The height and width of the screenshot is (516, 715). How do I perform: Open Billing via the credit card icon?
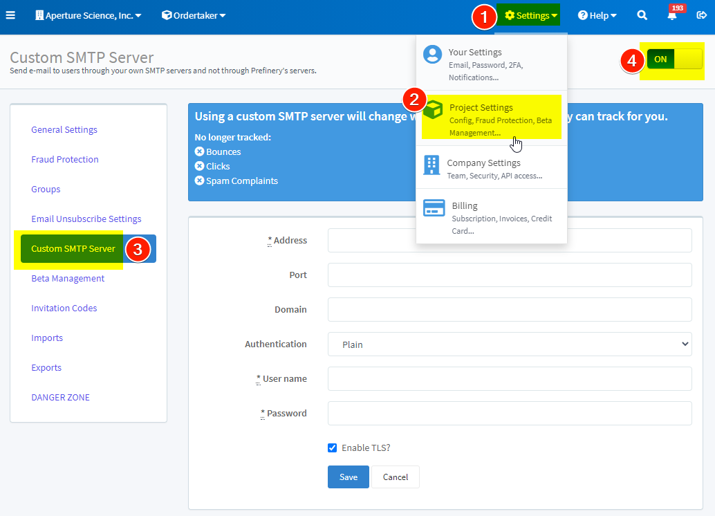coord(432,208)
